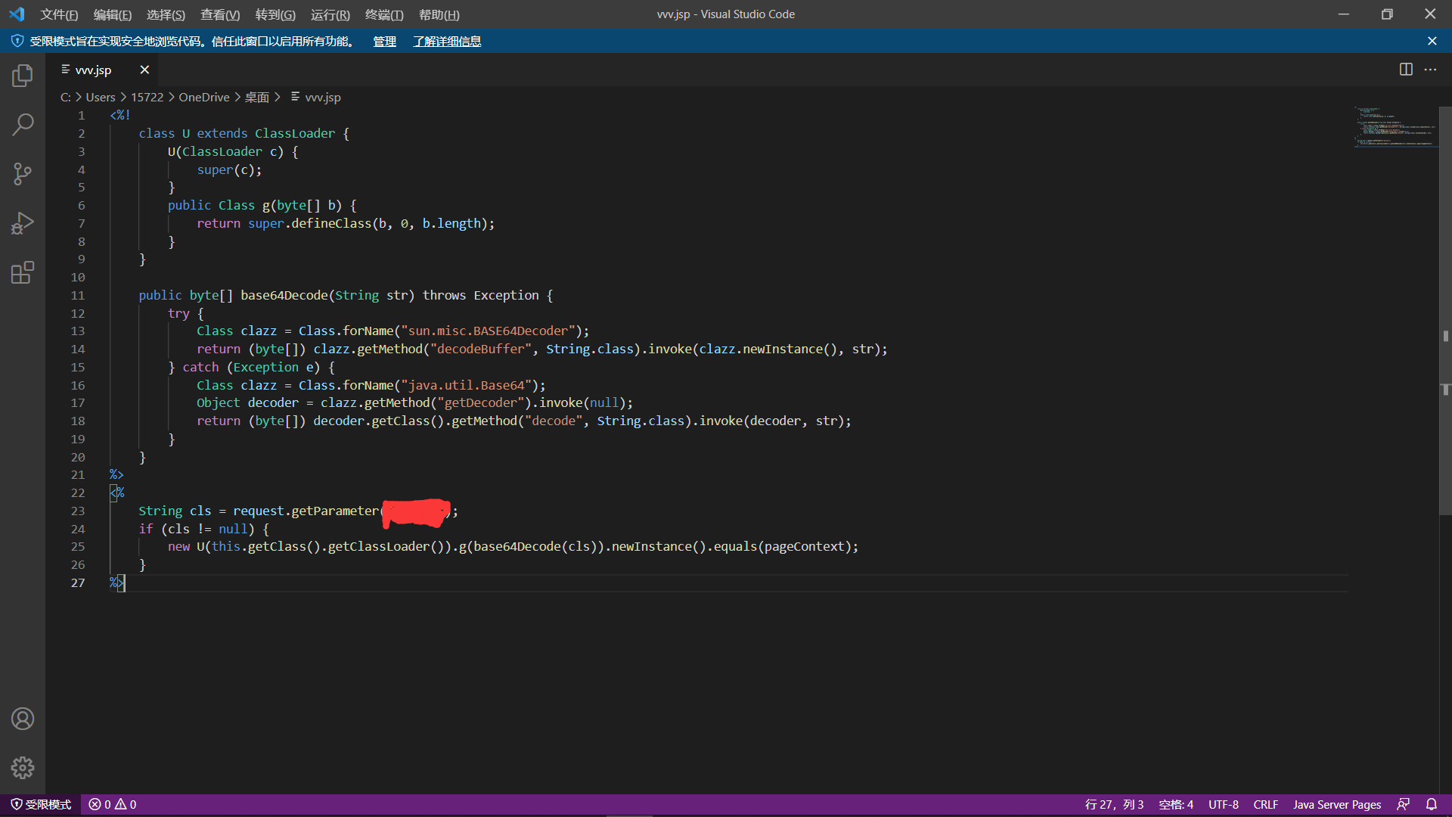Change file encoding UTF-8
Viewport: 1452px width, 817px height.
click(1224, 804)
